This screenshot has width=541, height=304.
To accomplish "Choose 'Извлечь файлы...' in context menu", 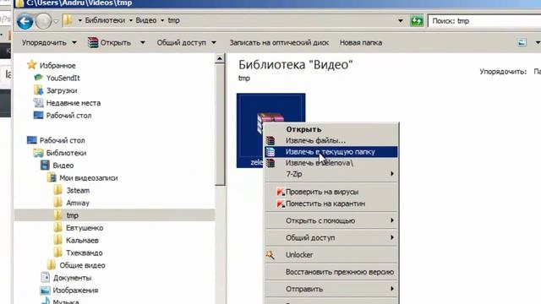I will [331, 141].
